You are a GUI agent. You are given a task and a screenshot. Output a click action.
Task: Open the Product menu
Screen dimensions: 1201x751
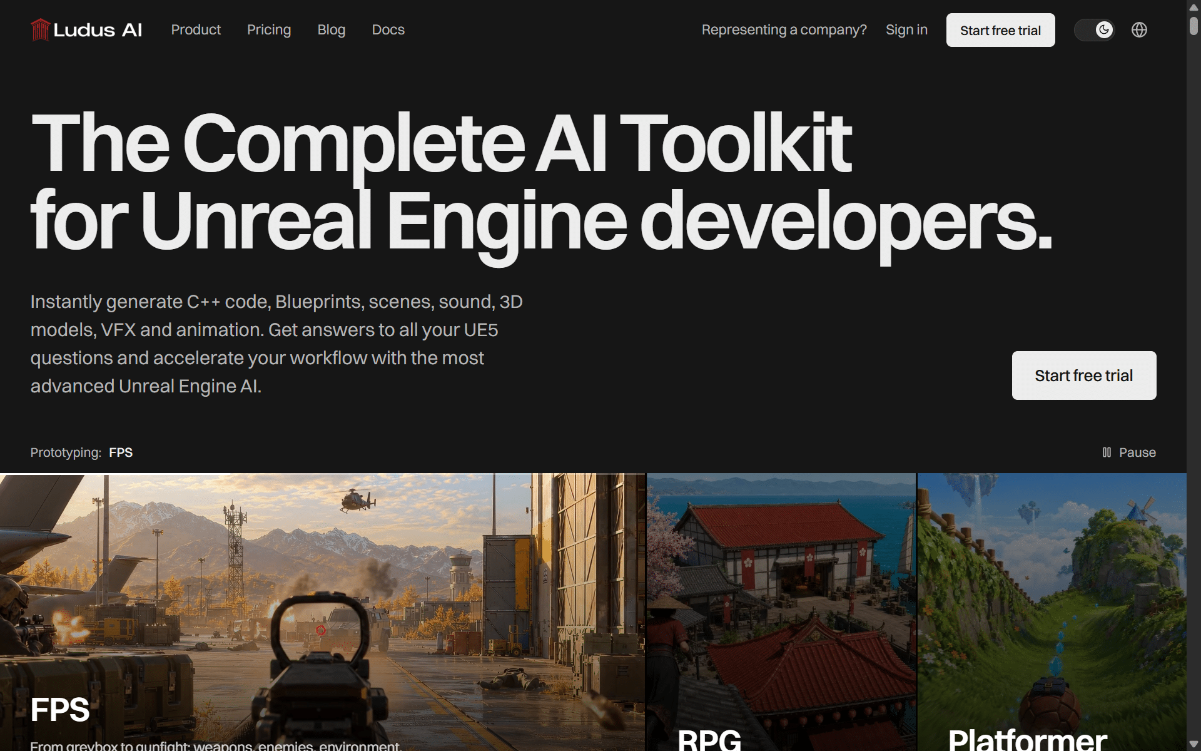196,29
